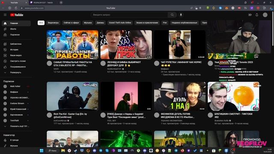The width and height of the screenshot is (274, 154).
Task: Open Steam on the taskbar
Action: click(x=75, y=151)
